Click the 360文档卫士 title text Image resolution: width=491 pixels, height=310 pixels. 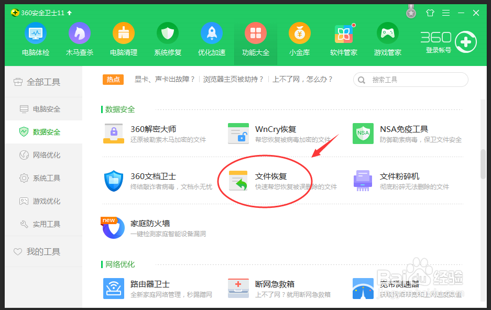pos(153,176)
